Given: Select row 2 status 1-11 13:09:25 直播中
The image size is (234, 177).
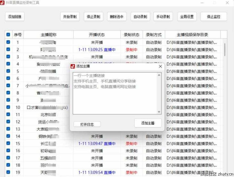Looking at the screenshot, I should [x=97, y=49].
